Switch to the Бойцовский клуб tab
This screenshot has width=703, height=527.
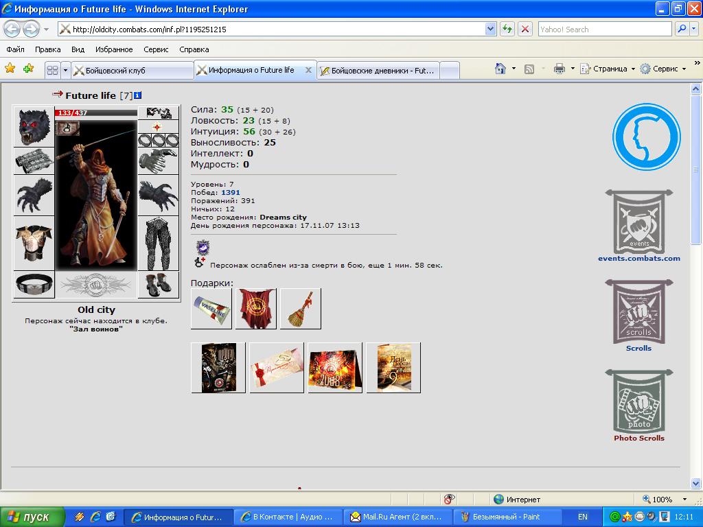pyautogui.click(x=132, y=71)
